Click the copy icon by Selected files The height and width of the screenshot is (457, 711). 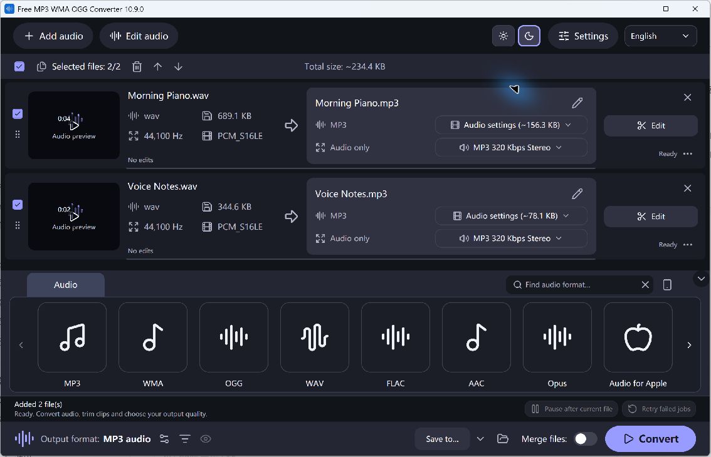pyautogui.click(x=41, y=66)
